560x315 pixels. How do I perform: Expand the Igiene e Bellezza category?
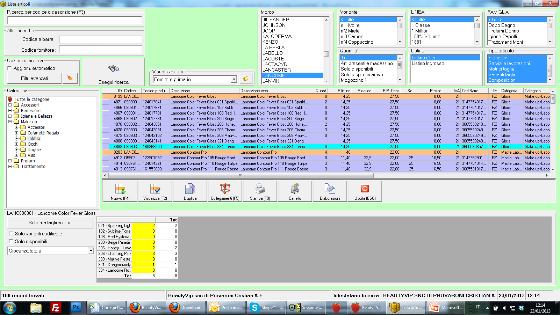tap(10, 116)
